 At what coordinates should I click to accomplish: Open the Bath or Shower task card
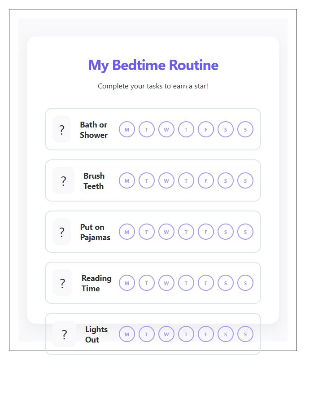pos(153,129)
